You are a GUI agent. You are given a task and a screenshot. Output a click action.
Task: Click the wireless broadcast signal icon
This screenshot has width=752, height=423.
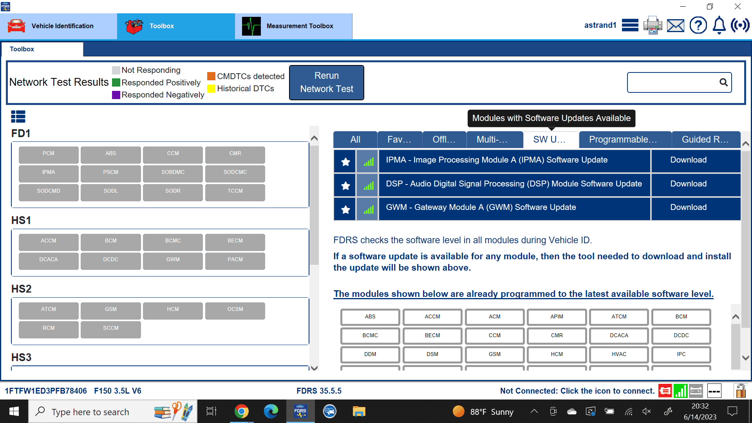tap(740, 25)
